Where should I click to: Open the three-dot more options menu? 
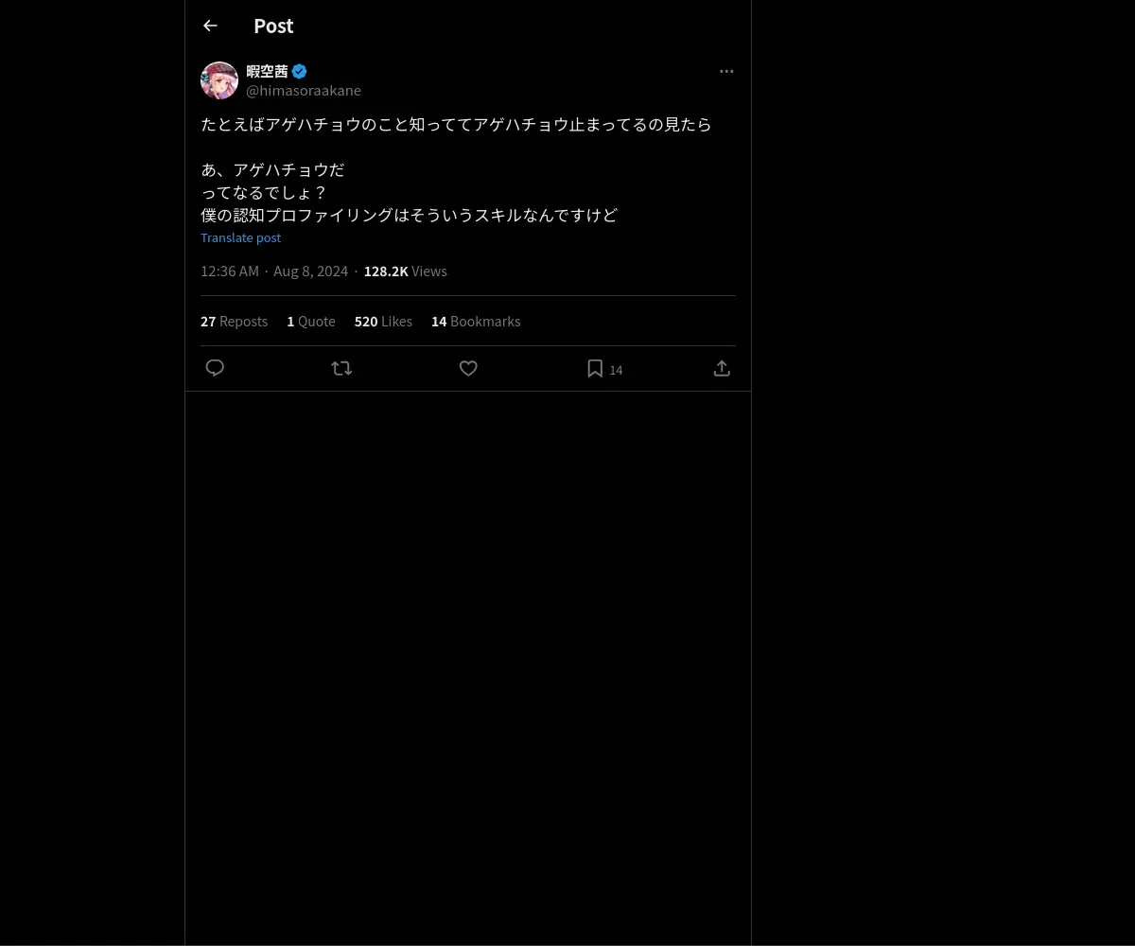(726, 71)
